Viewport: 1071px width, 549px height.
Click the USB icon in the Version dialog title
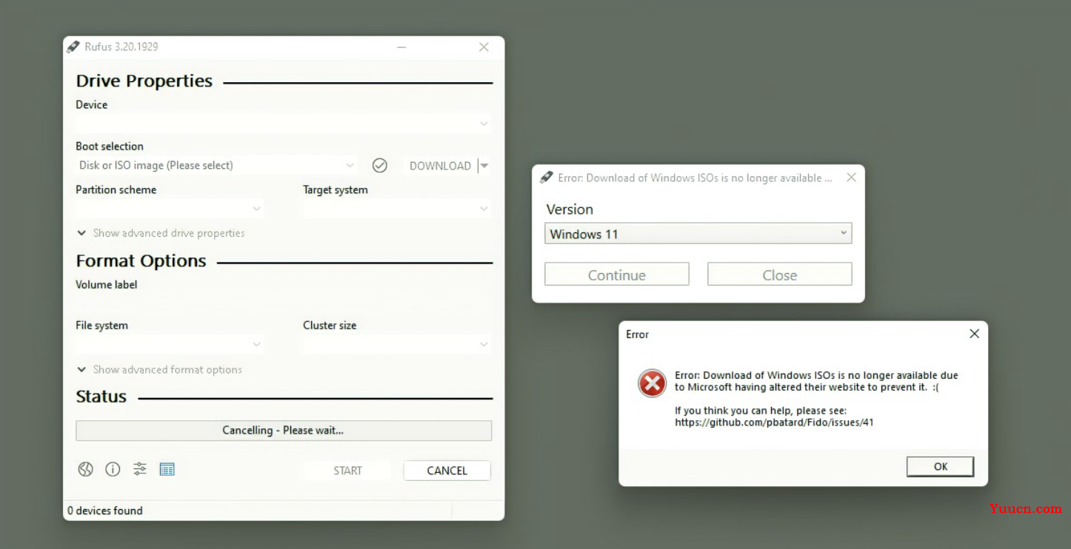pyautogui.click(x=547, y=178)
